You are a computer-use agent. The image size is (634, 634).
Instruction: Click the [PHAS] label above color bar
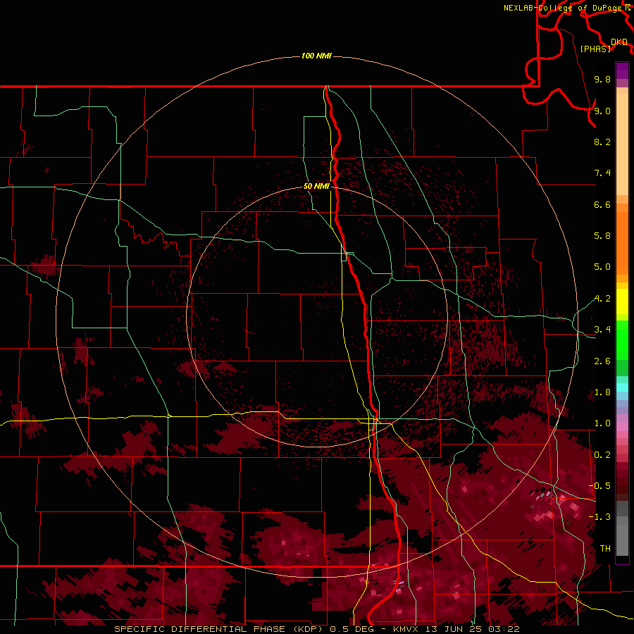tap(595, 49)
